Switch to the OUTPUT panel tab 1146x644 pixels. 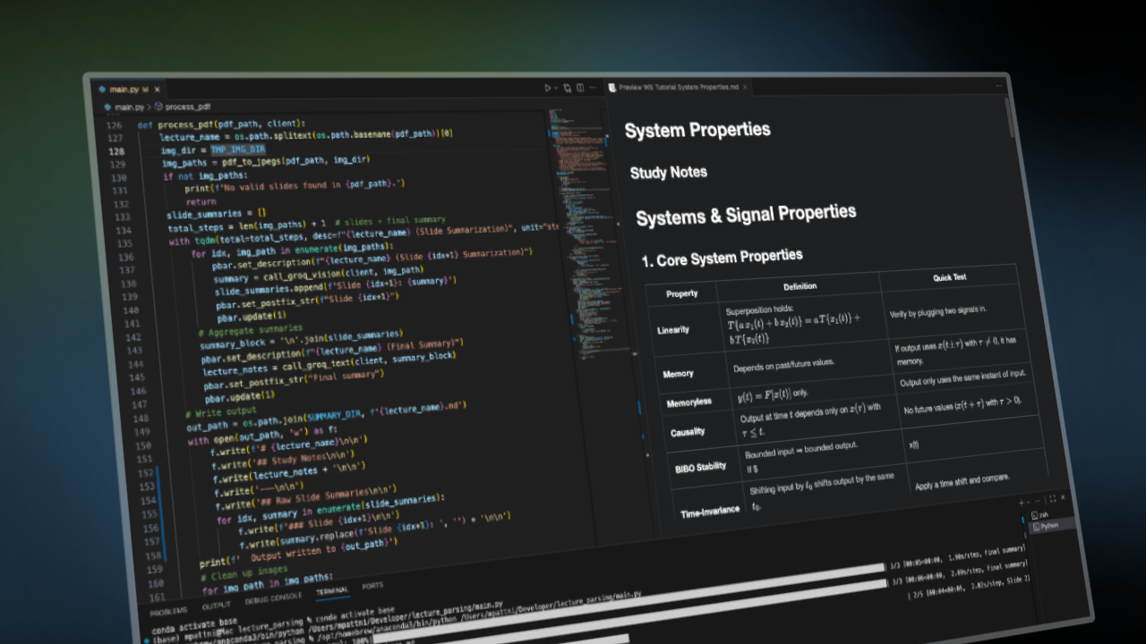[x=216, y=606]
